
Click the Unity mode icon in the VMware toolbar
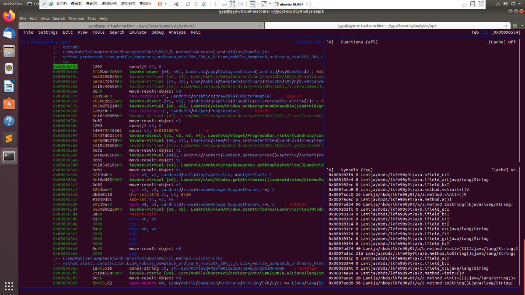pos(240,3)
